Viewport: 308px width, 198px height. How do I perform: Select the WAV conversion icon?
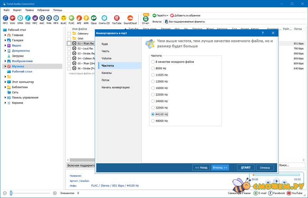pyautogui.click(x=13, y=18)
